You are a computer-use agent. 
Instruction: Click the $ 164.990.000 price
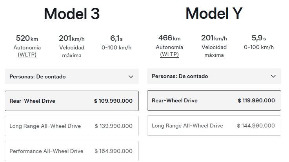tap(113, 151)
